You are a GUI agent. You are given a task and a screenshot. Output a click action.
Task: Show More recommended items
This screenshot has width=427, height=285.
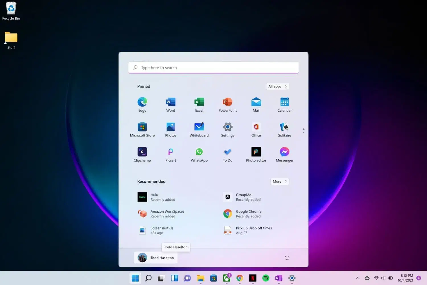280,182
